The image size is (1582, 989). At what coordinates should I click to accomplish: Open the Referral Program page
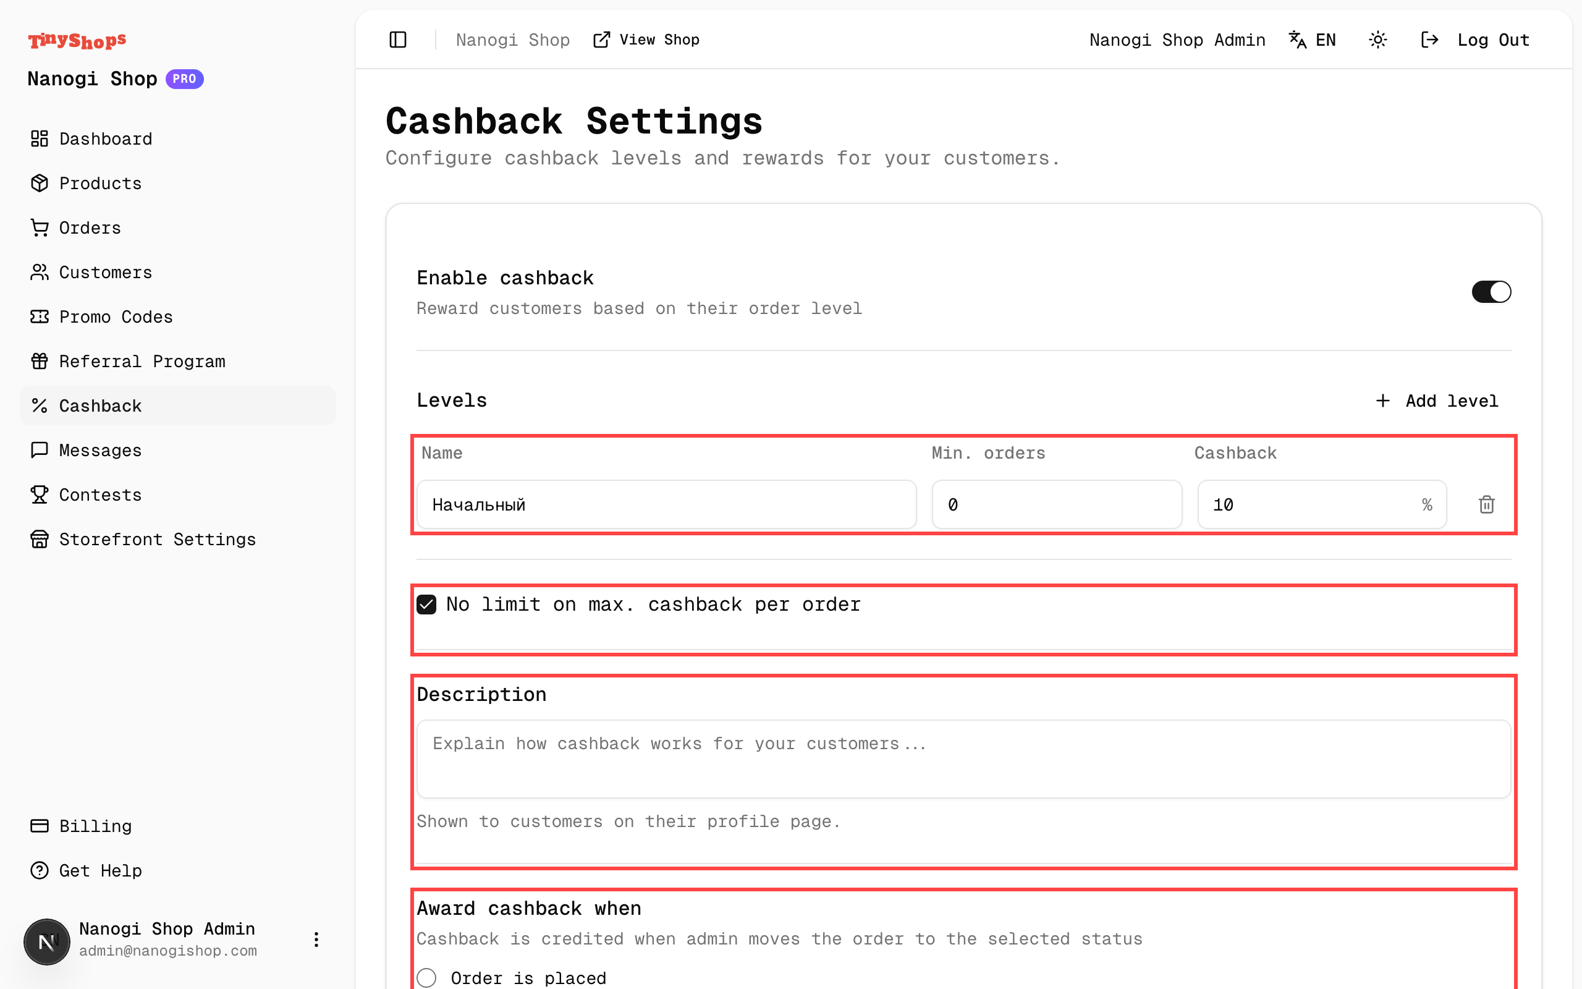143,361
